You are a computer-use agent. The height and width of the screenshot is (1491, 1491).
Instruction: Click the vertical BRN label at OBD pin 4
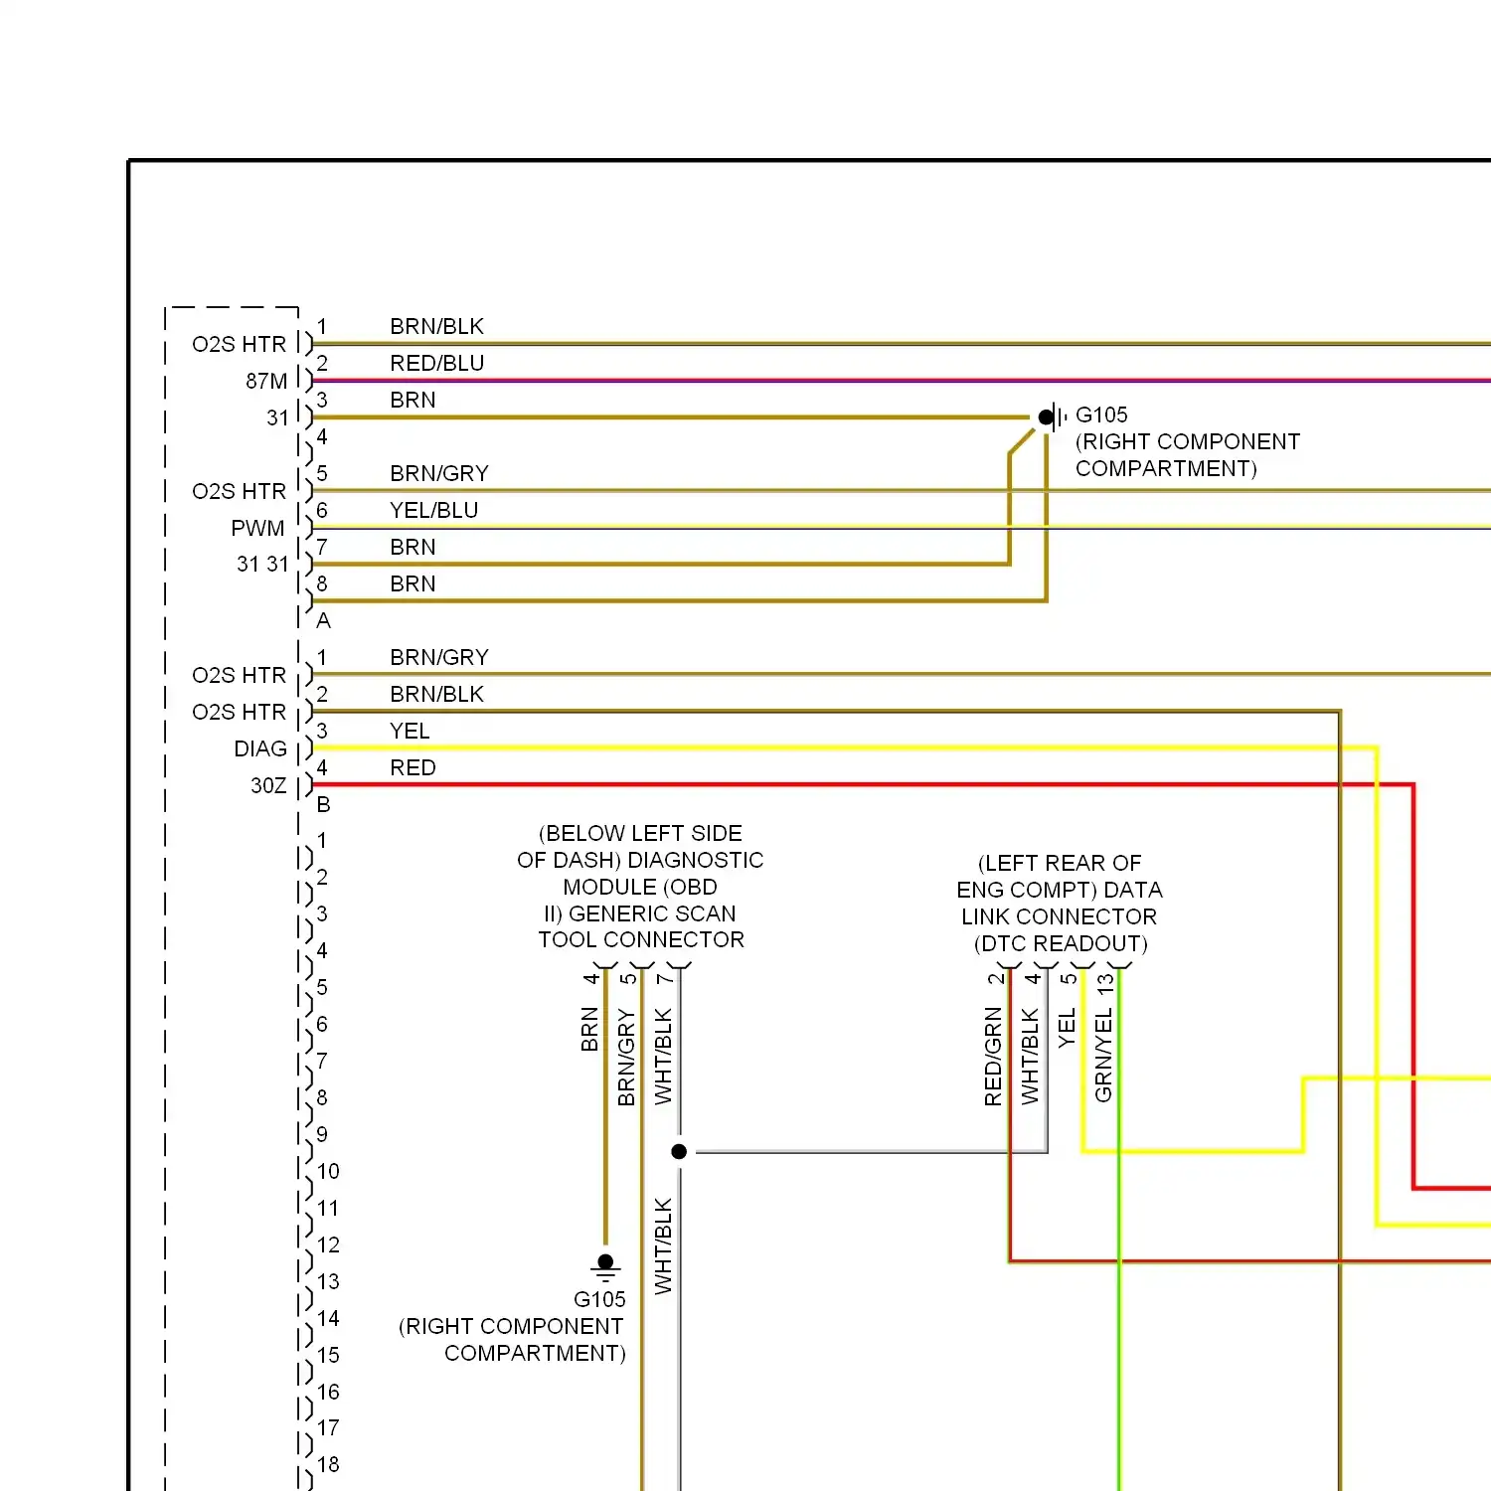589,1030
